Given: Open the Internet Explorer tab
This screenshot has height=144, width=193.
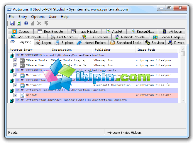Looking at the screenshot, I should (x=92, y=43).
